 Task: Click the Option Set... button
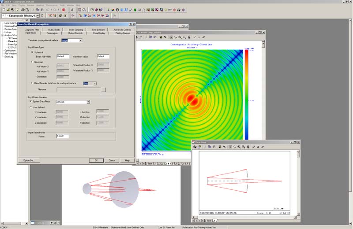[29, 160]
